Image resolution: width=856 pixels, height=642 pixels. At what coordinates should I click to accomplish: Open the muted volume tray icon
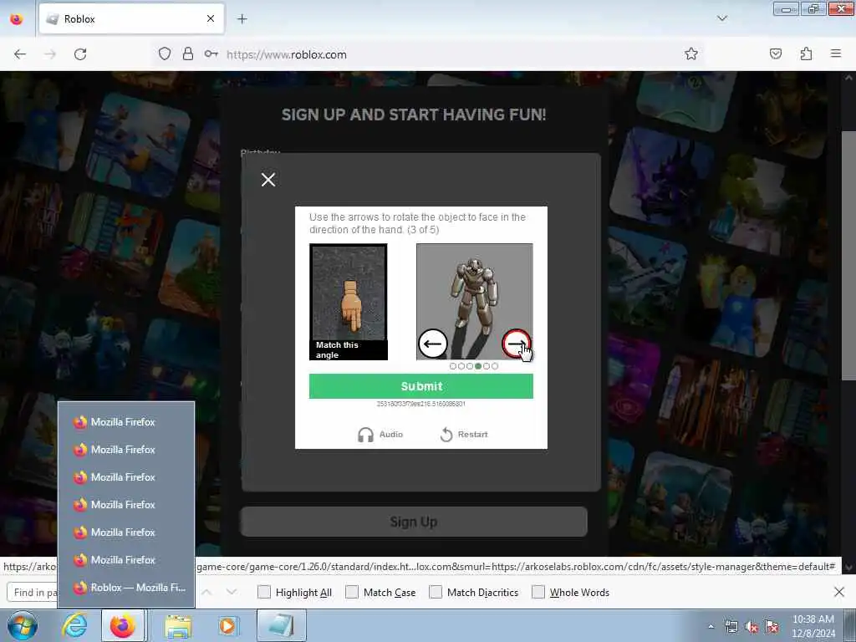752,627
